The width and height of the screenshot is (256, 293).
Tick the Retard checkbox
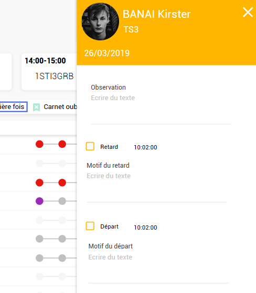90,146
